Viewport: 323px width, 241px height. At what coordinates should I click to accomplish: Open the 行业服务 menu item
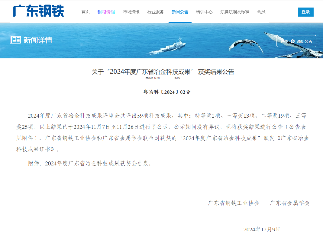coord(155,12)
